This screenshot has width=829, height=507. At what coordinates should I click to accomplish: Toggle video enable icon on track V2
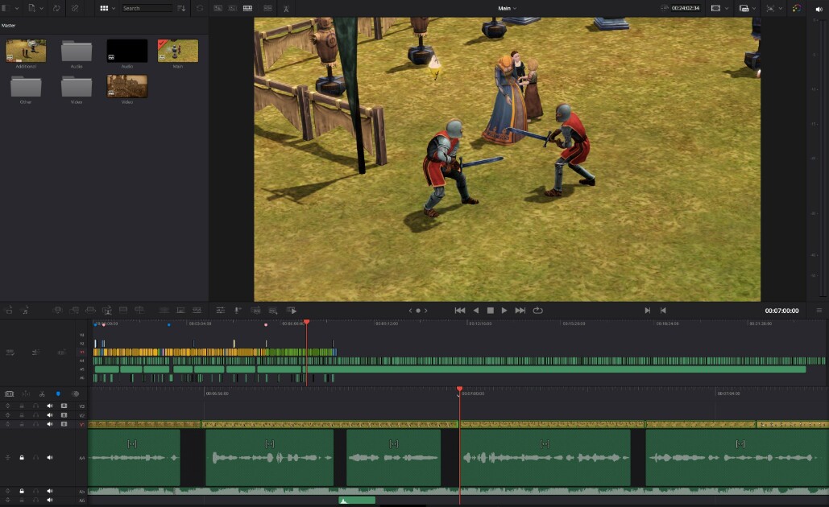pos(64,415)
